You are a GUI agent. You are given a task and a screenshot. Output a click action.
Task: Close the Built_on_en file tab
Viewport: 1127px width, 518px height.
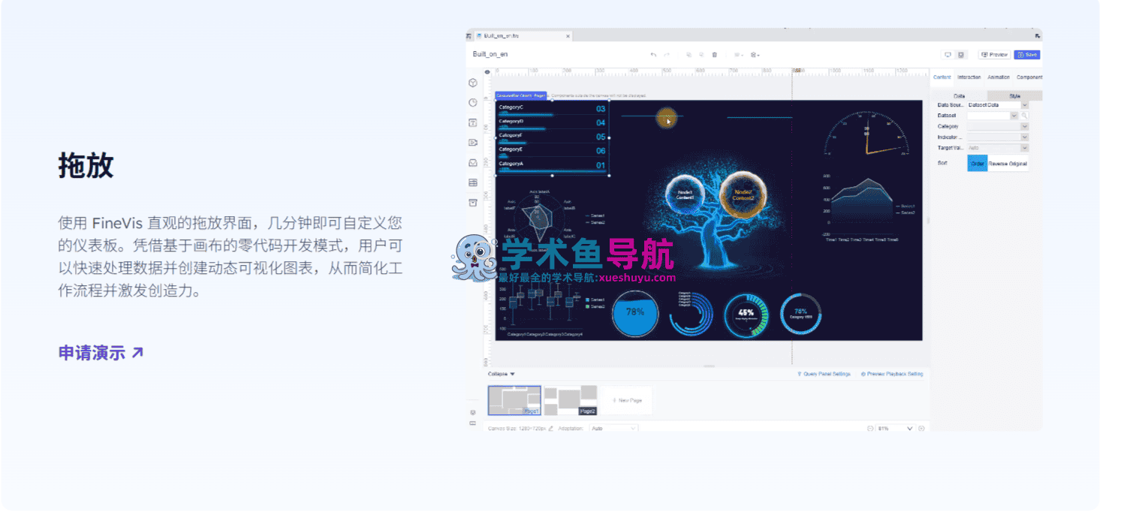click(x=568, y=36)
